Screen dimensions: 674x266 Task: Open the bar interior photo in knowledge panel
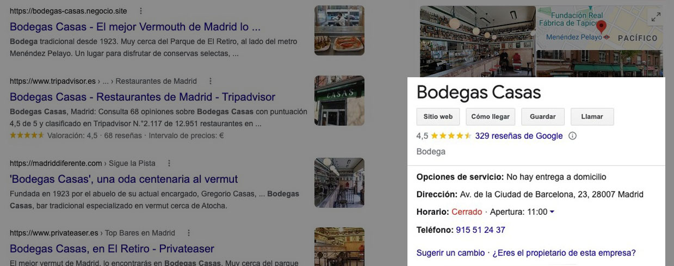click(478, 41)
